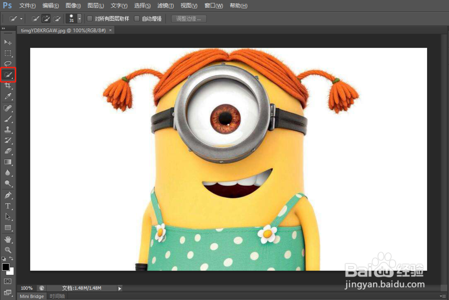Swap foreground and background colors
Screen dimensions: 449x300
point(11,259)
